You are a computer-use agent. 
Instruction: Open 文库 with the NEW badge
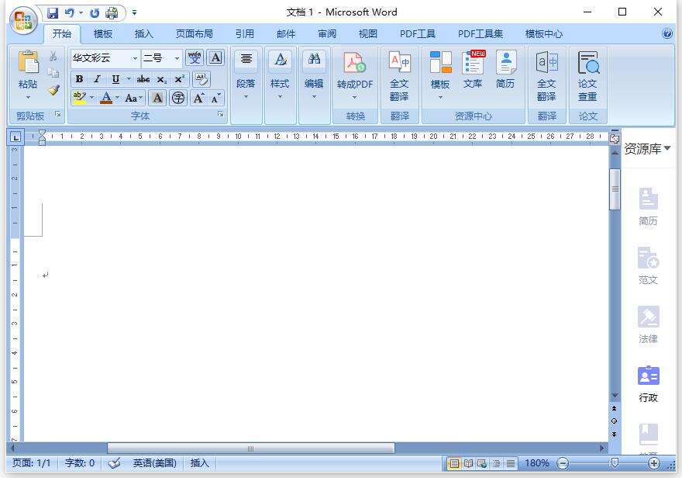472,70
